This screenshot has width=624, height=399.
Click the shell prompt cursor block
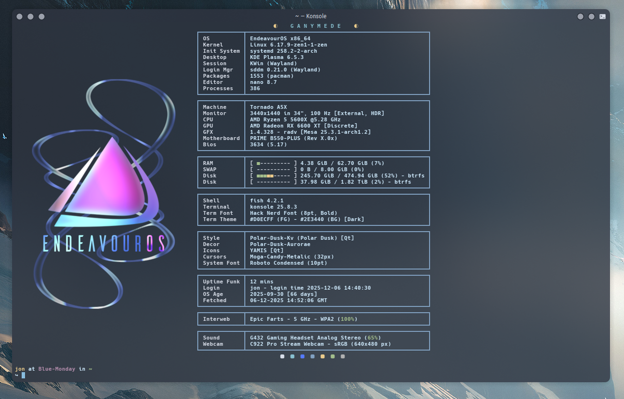pyautogui.click(x=23, y=375)
